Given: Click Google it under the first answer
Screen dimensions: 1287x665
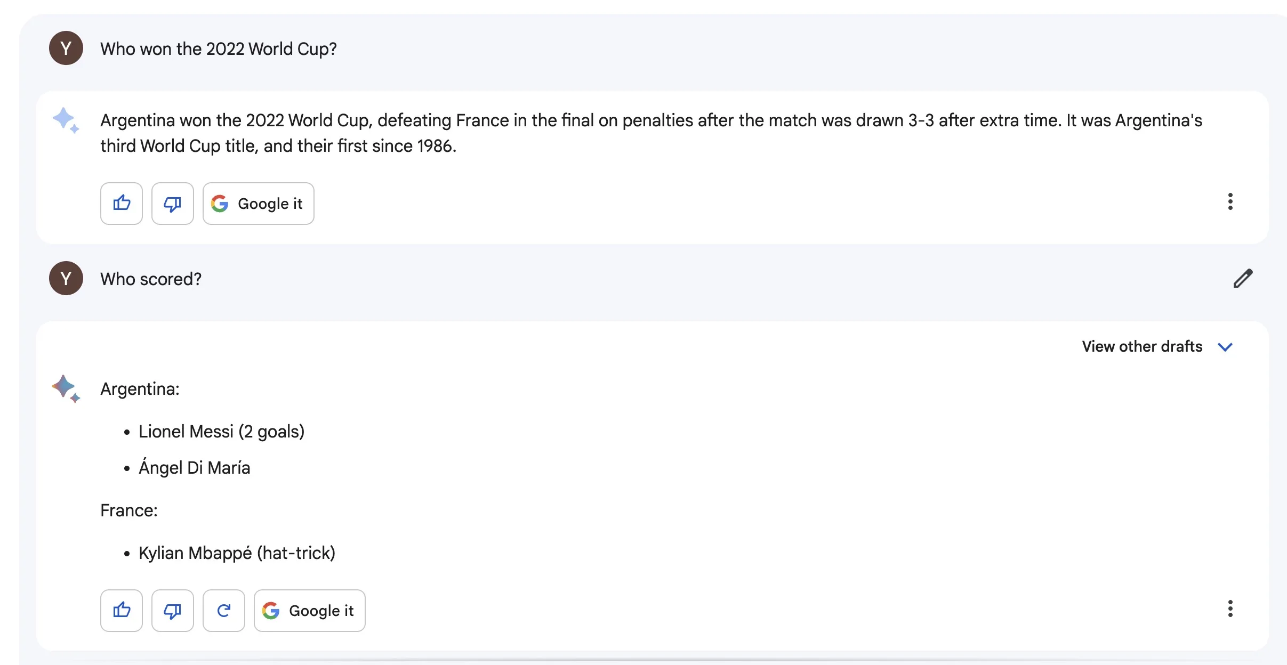Looking at the screenshot, I should pos(259,204).
